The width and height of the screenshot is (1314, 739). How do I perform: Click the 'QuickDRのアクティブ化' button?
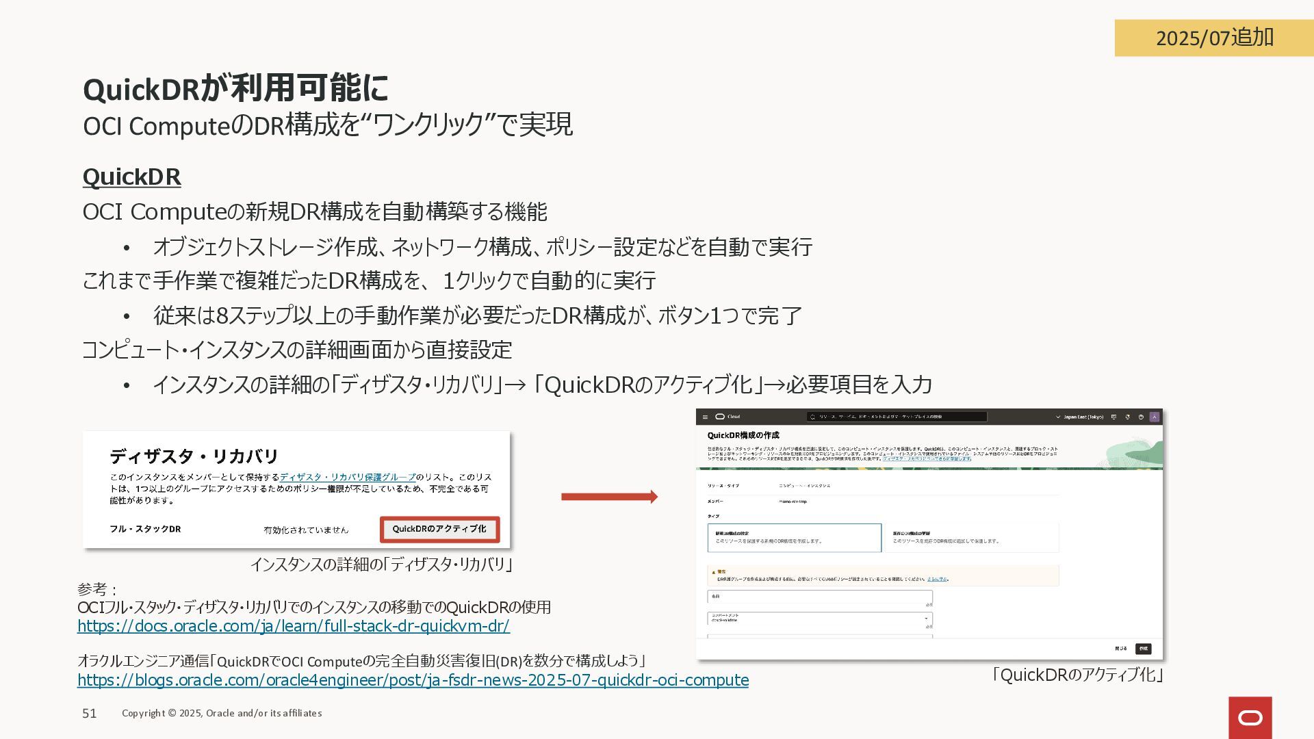pyautogui.click(x=439, y=529)
